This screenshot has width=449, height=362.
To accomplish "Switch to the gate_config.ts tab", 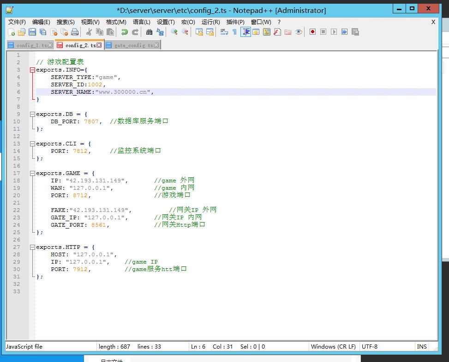I will (x=133, y=45).
